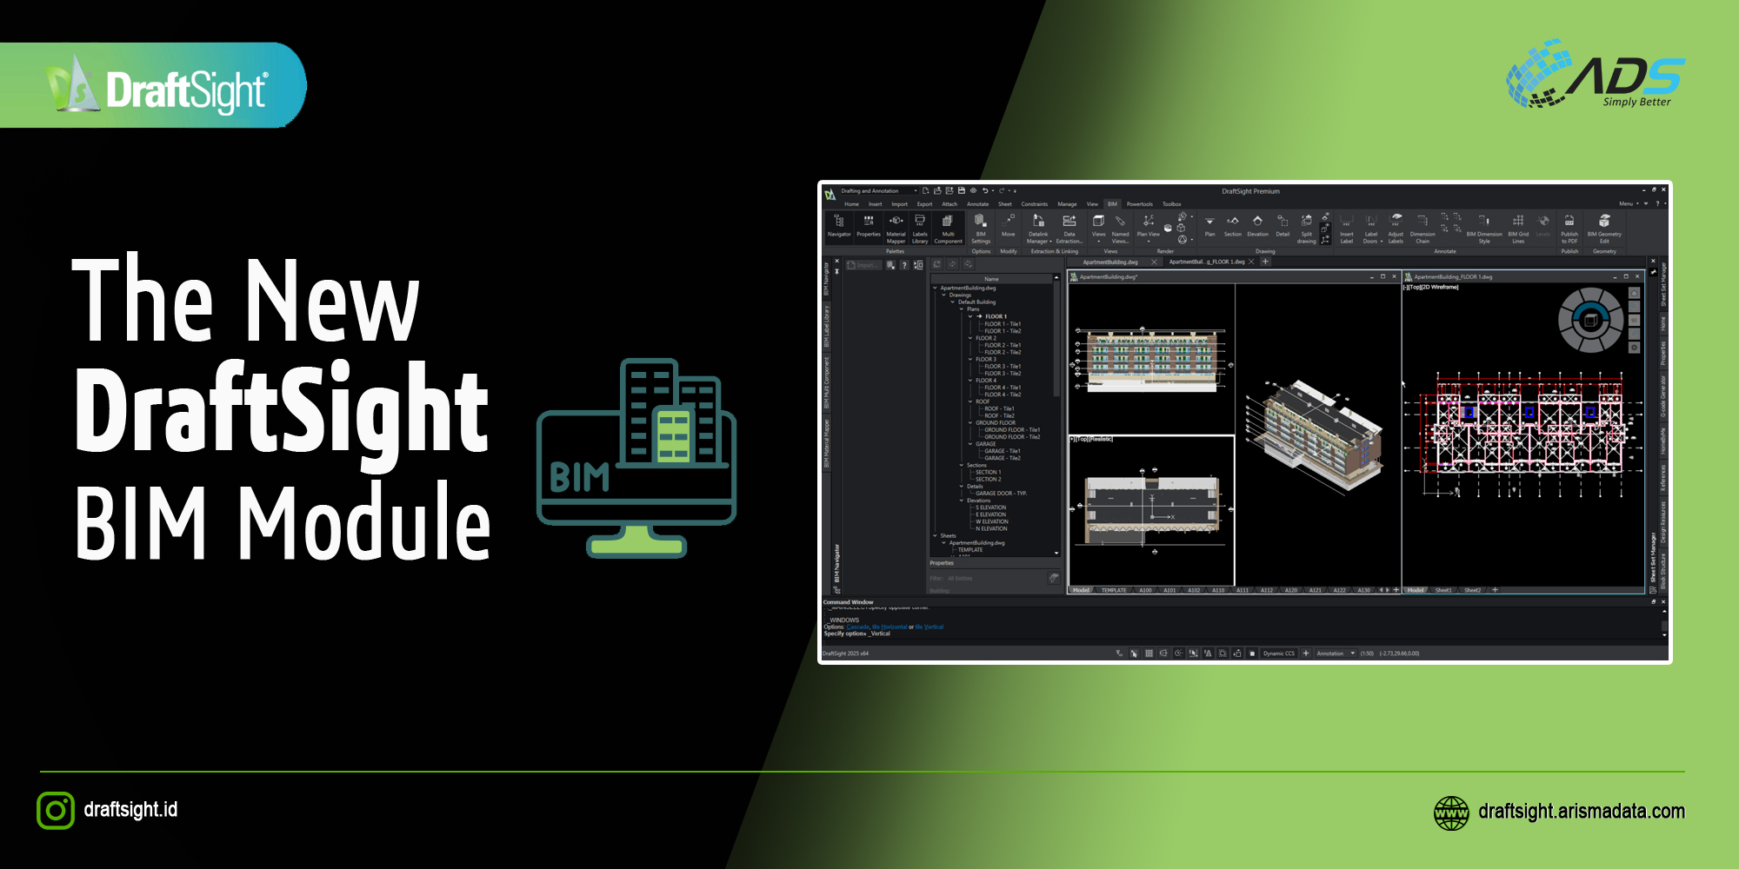Select FLOOR 1 - Tile1 in tree
1739x869 pixels.
(1003, 324)
